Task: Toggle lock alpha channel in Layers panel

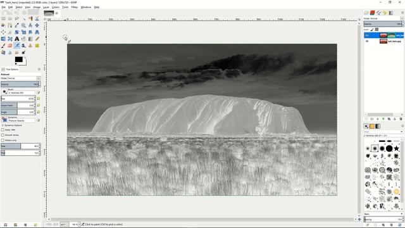Action: coord(377,30)
